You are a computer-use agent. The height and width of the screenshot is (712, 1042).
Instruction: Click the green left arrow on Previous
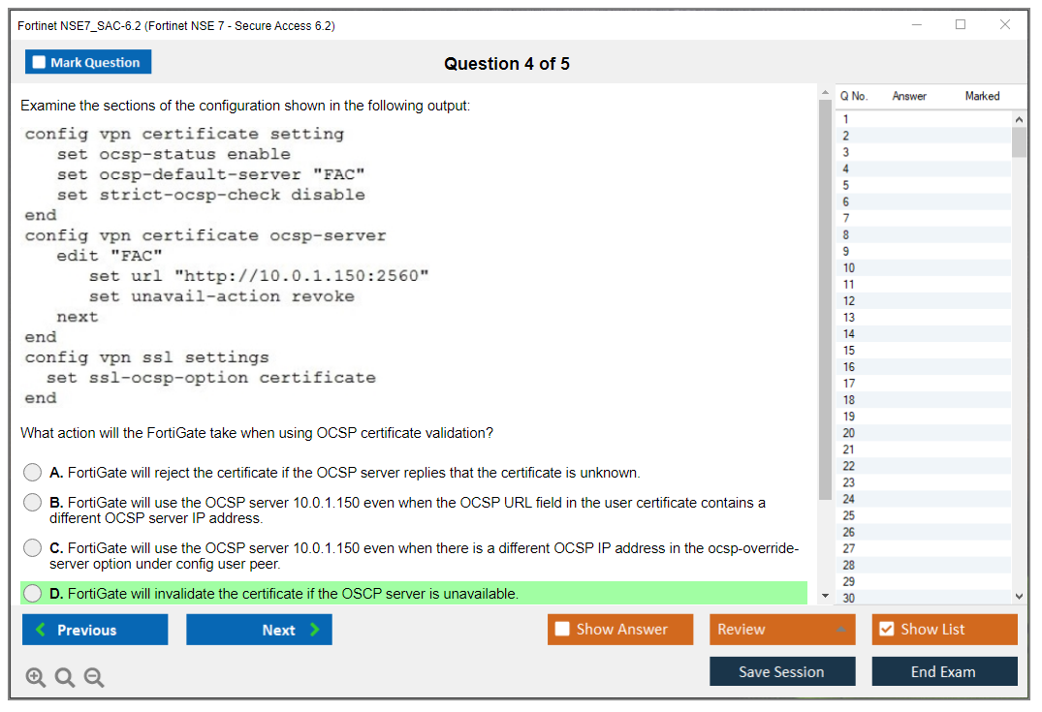coord(41,630)
